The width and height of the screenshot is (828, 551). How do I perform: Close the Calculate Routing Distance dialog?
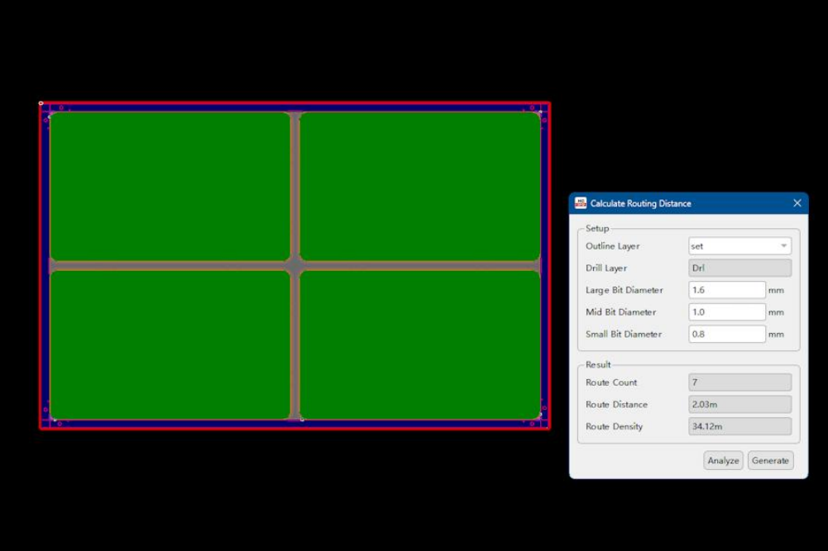[797, 203]
